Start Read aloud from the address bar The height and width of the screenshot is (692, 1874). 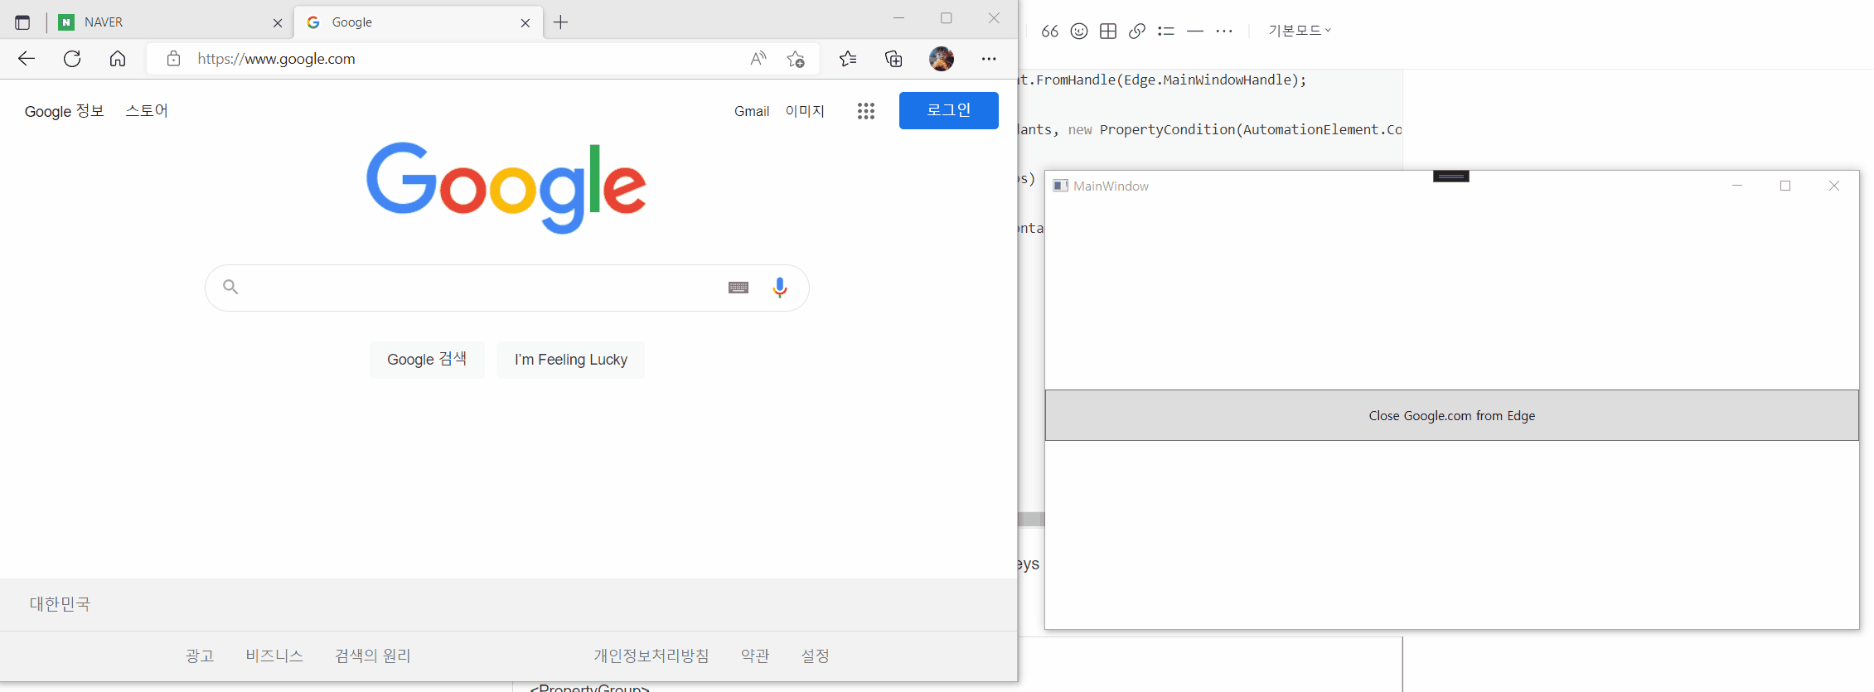758,59
